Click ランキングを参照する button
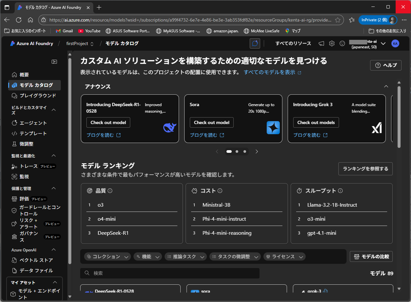 tap(366, 169)
